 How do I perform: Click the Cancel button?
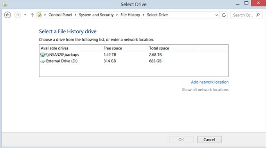(x=209, y=140)
